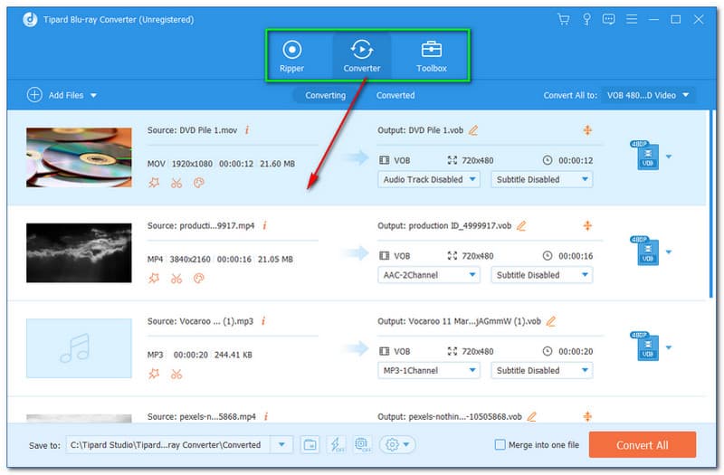Image resolution: width=724 pixels, height=475 pixels.
Task: Click the cut scissors icon for DVD Pile 1.mov
Action: pyautogui.click(x=176, y=183)
